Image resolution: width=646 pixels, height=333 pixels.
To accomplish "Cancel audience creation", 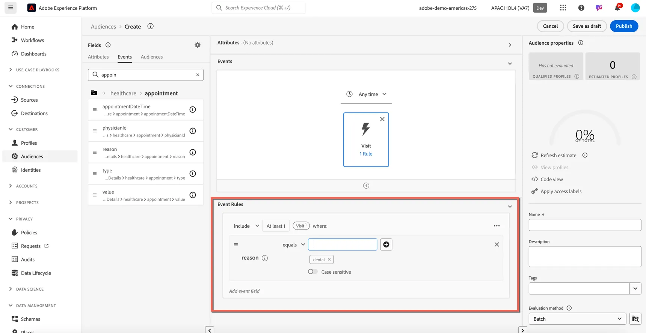I will pos(550,26).
